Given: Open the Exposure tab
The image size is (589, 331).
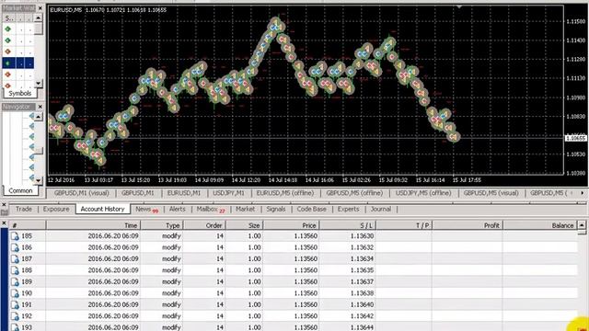Looking at the screenshot, I should pyautogui.click(x=56, y=209).
